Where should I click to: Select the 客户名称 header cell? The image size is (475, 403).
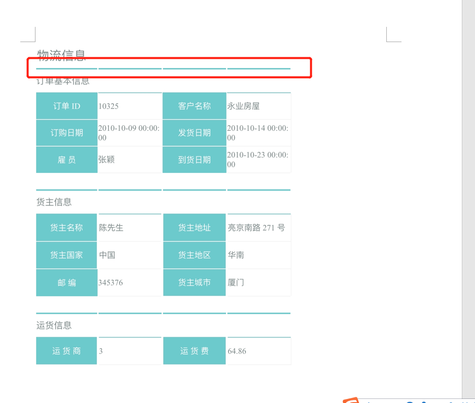194,106
